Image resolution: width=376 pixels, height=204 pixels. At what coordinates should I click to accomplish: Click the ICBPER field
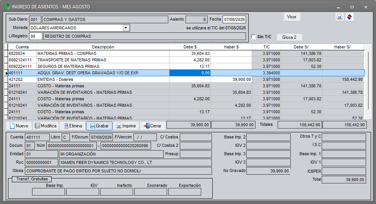pos(344,171)
